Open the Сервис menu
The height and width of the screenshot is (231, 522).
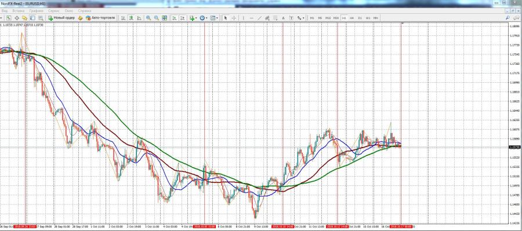pos(53,11)
